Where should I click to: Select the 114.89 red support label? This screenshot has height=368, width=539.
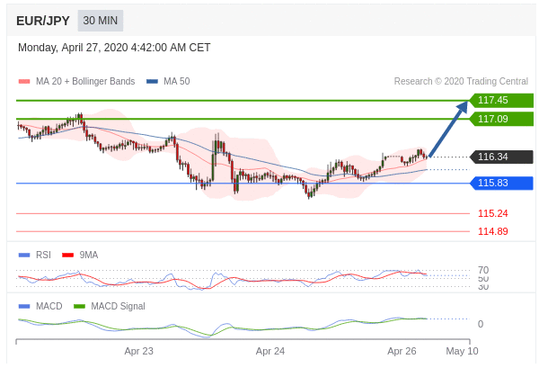(492, 231)
